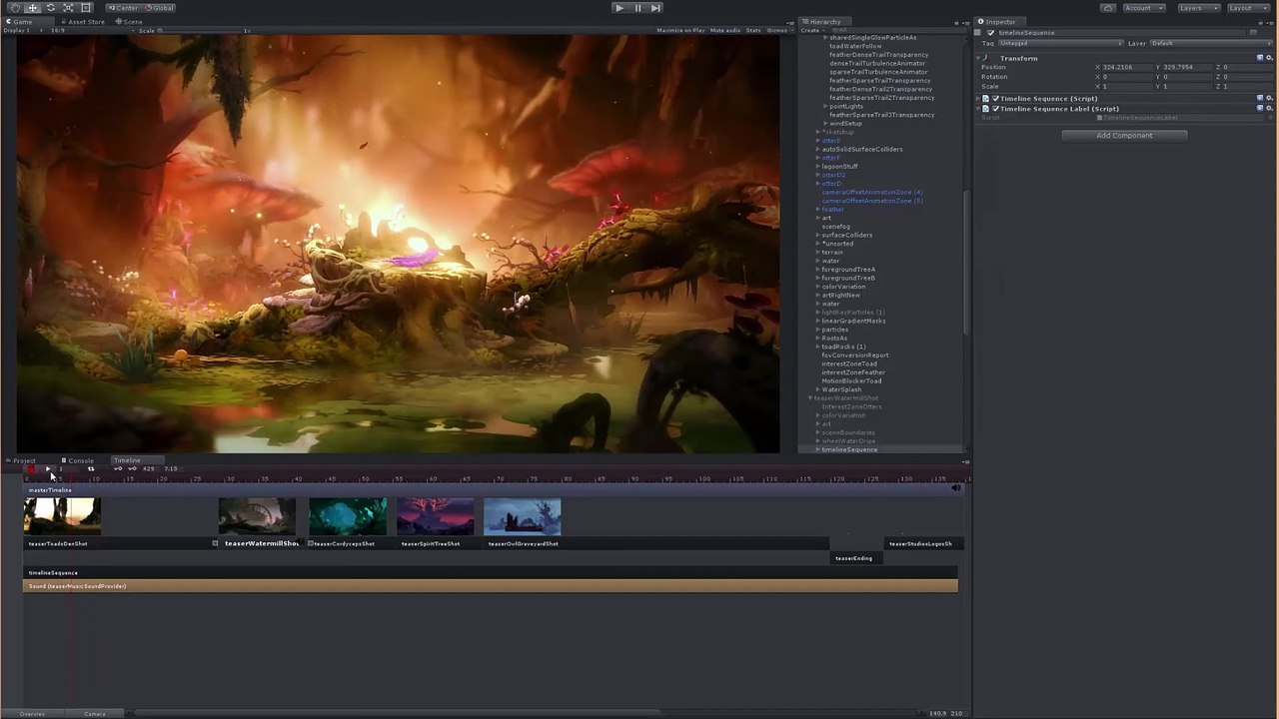Screen dimensions: 1279x719
Task: Open the Timeline Sequence (Script) gear menu
Action: 1269,98
